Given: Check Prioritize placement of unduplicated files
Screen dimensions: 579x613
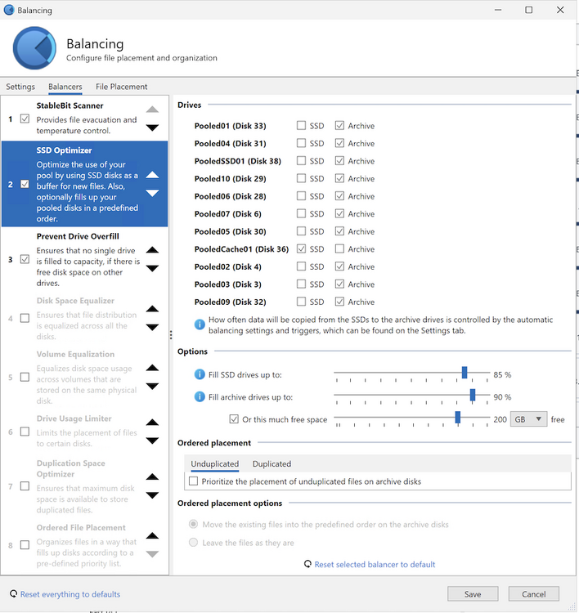Looking at the screenshot, I should 193,481.
